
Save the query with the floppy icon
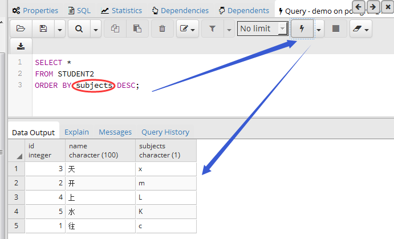[43, 29]
